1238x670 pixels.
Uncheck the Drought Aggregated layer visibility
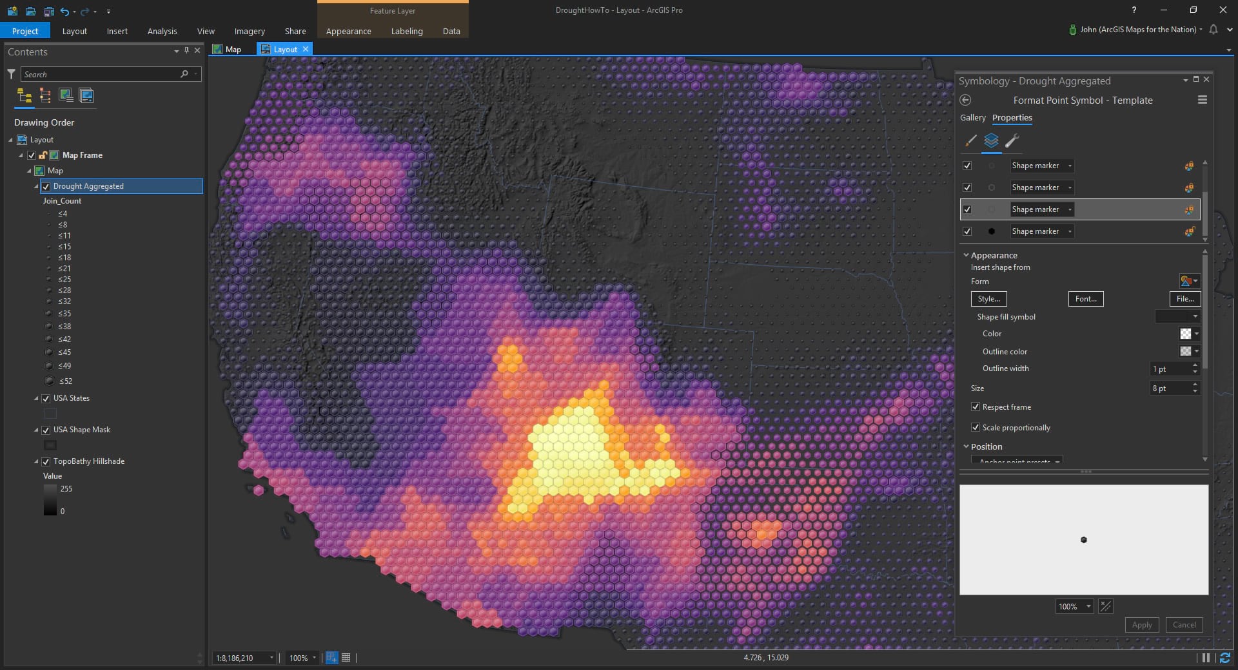[46, 186]
